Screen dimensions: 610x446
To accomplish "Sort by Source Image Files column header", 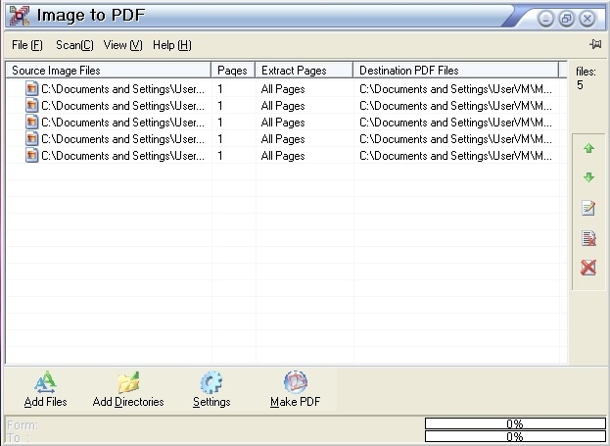I will pyautogui.click(x=109, y=71).
